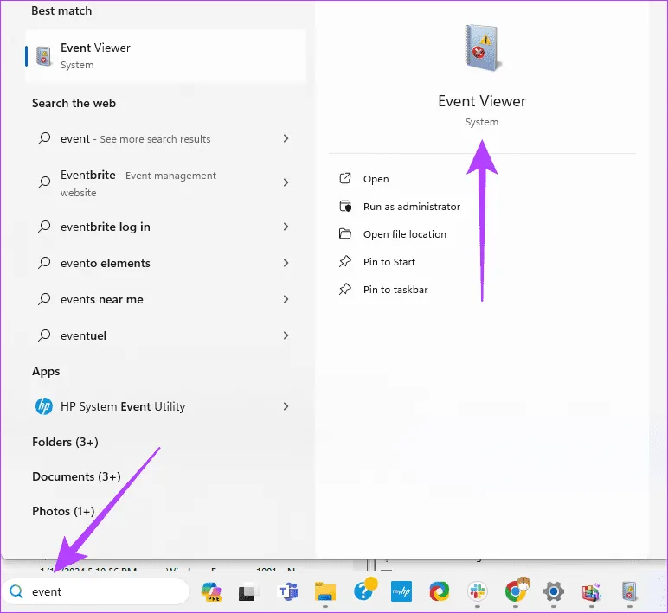The height and width of the screenshot is (613, 668).
Task: Click the Task View taskbar icon
Action: 249,591
